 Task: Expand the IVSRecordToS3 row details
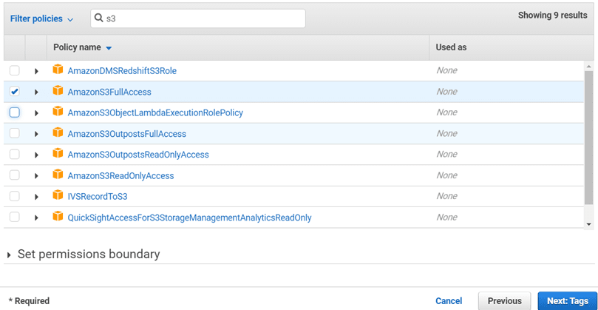[x=37, y=197]
